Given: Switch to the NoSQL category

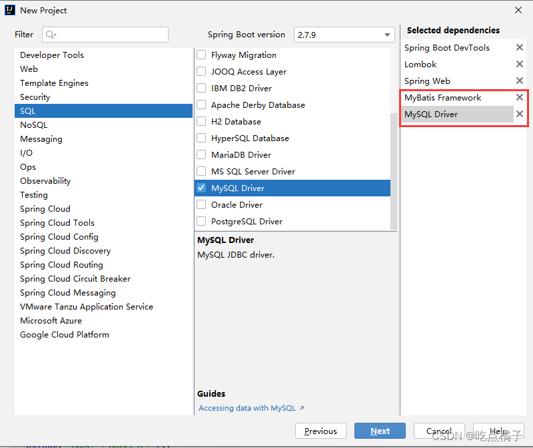Looking at the screenshot, I should (x=103, y=125).
